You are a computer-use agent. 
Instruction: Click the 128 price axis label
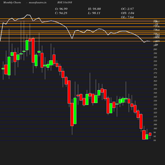pos(155,109)
